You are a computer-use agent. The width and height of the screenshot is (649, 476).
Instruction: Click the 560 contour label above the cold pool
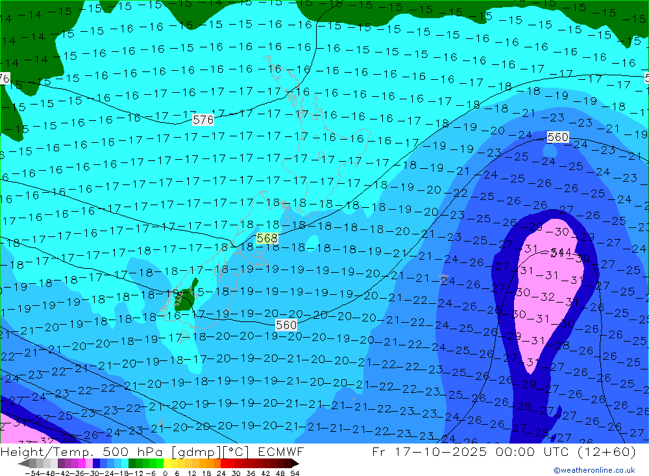557,137
